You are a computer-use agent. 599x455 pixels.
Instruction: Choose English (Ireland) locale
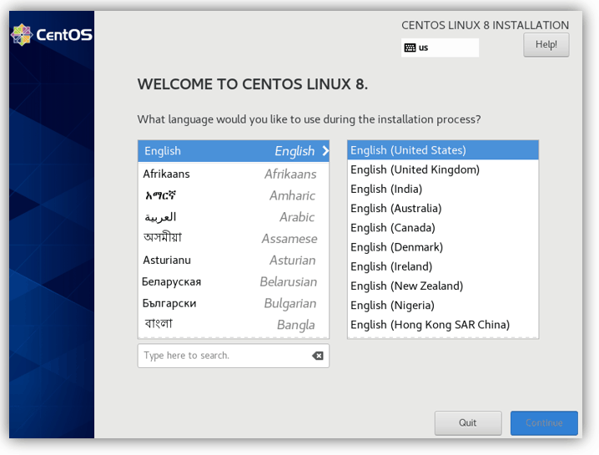443,266
